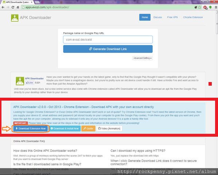Viewport: 218px width, 175px height.
Task: Click the red extension icon in toolbar
Action: pyautogui.click(x=205, y=7)
